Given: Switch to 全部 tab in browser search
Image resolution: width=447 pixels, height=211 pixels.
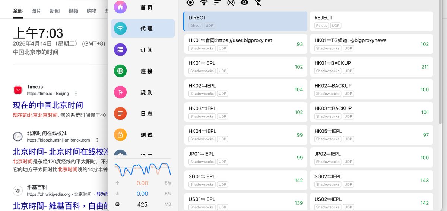Looking at the screenshot, I should 18,11.
